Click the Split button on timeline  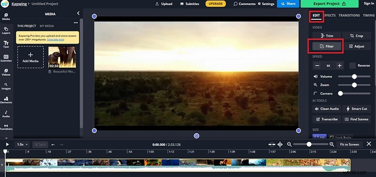pos(40,145)
